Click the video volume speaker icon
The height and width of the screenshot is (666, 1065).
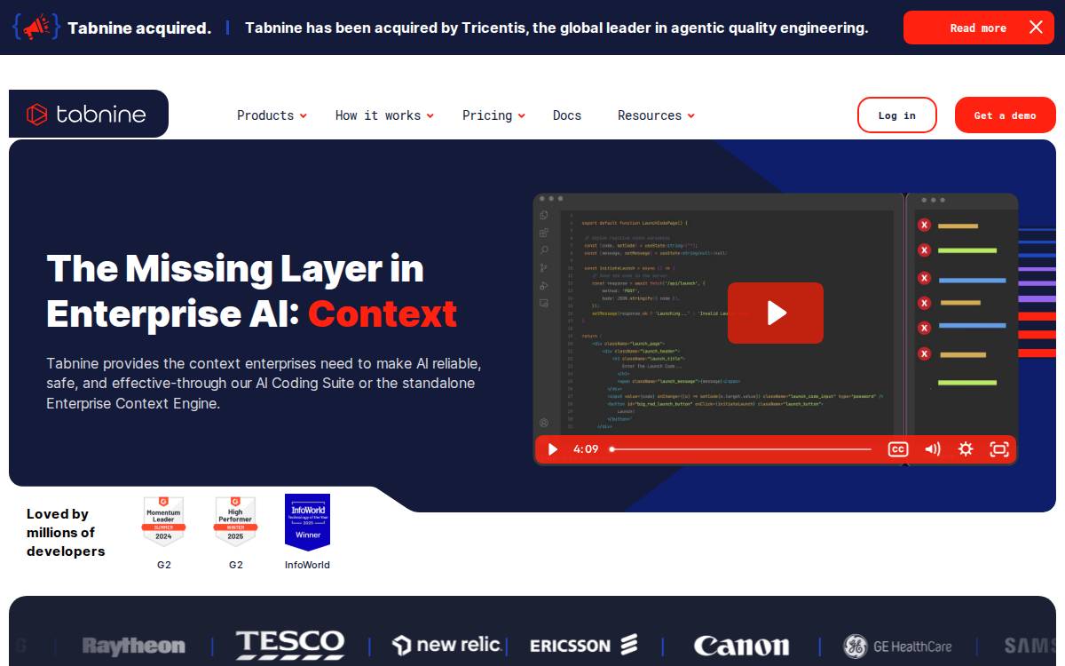click(933, 449)
